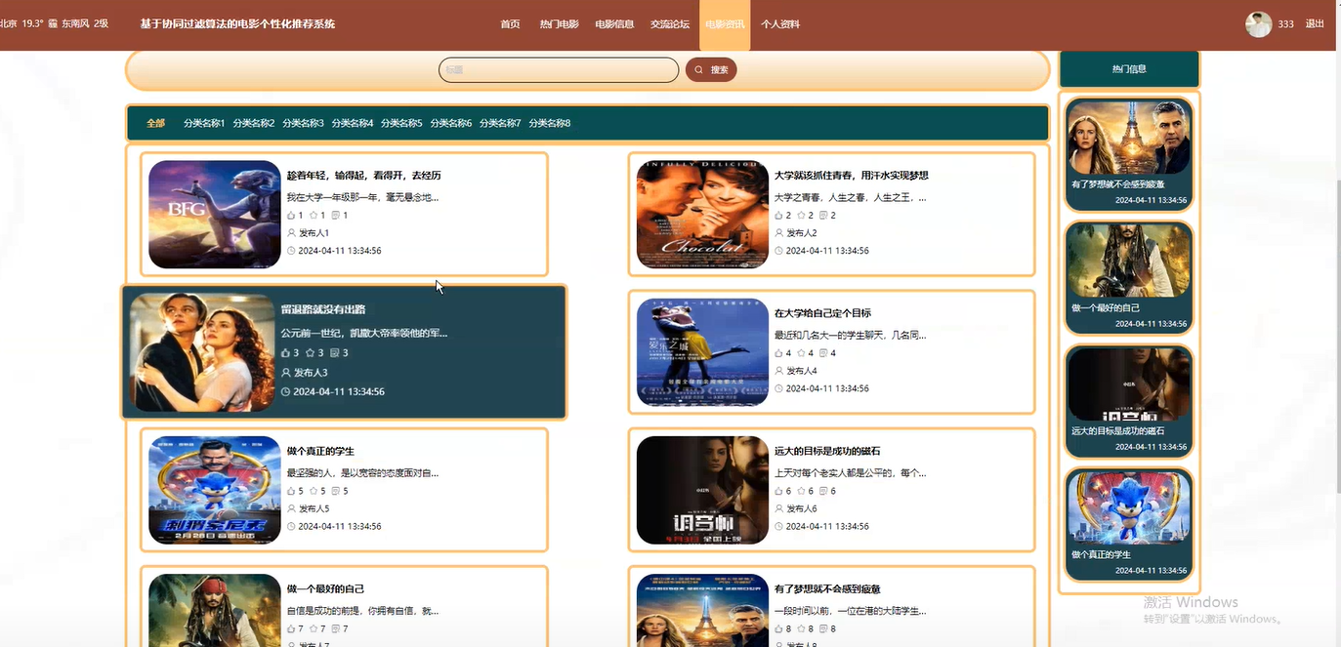The width and height of the screenshot is (1341, 647).
Task: Open comments icon on '大学就该抓住青春' card
Action: tap(823, 216)
